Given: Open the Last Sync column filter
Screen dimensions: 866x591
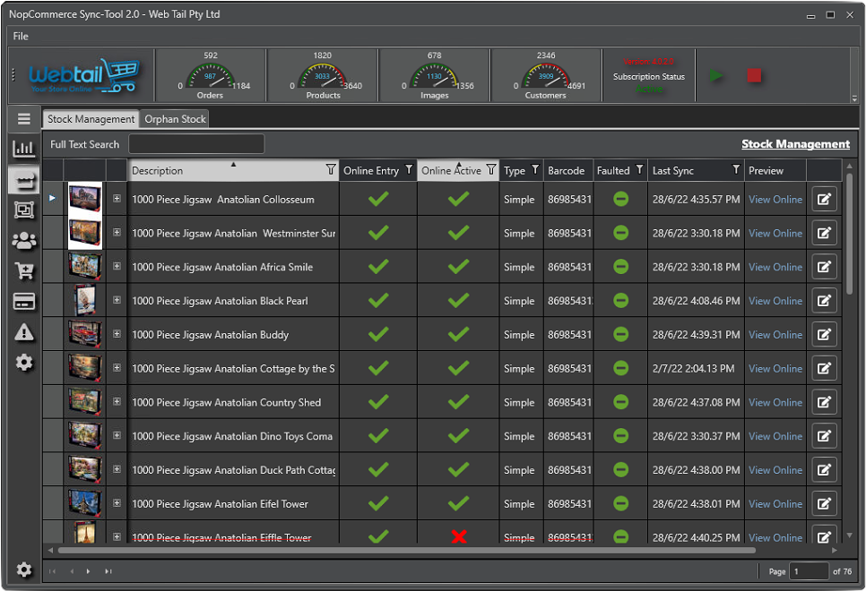Looking at the screenshot, I should (735, 170).
